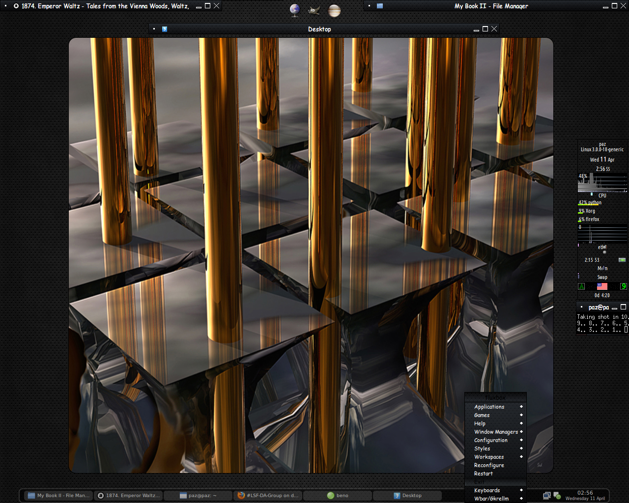Viewport: 629px width, 503px height.
Task: Click the 42% python process entry
Action: coord(590,202)
